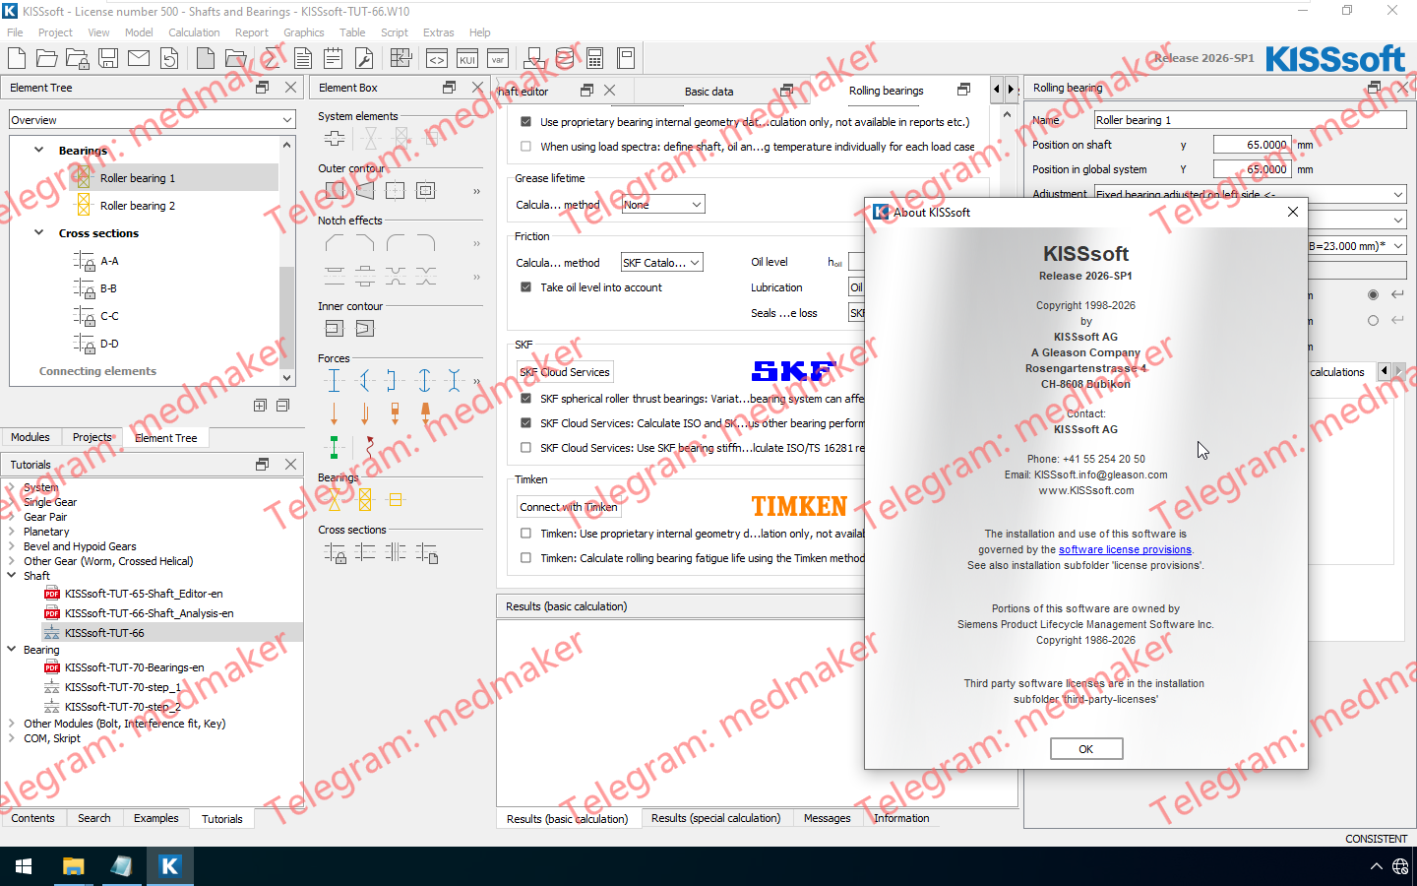Screen dimensions: 1417x886
Task: Open the software license provisions link
Action: 1125,549
